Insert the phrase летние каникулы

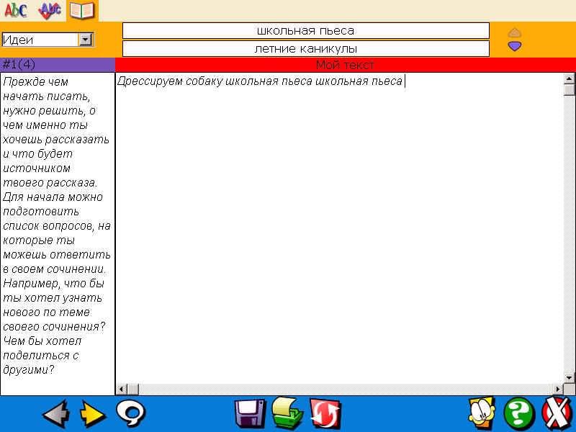(305, 49)
